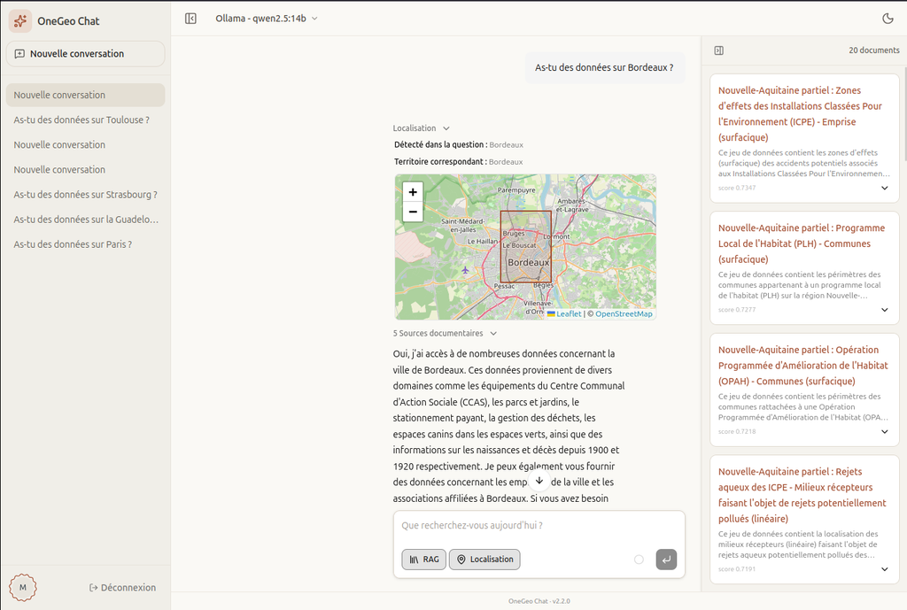907x610 pixels.
Task: Click the airport plane marker on map
Action: [x=465, y=269]
